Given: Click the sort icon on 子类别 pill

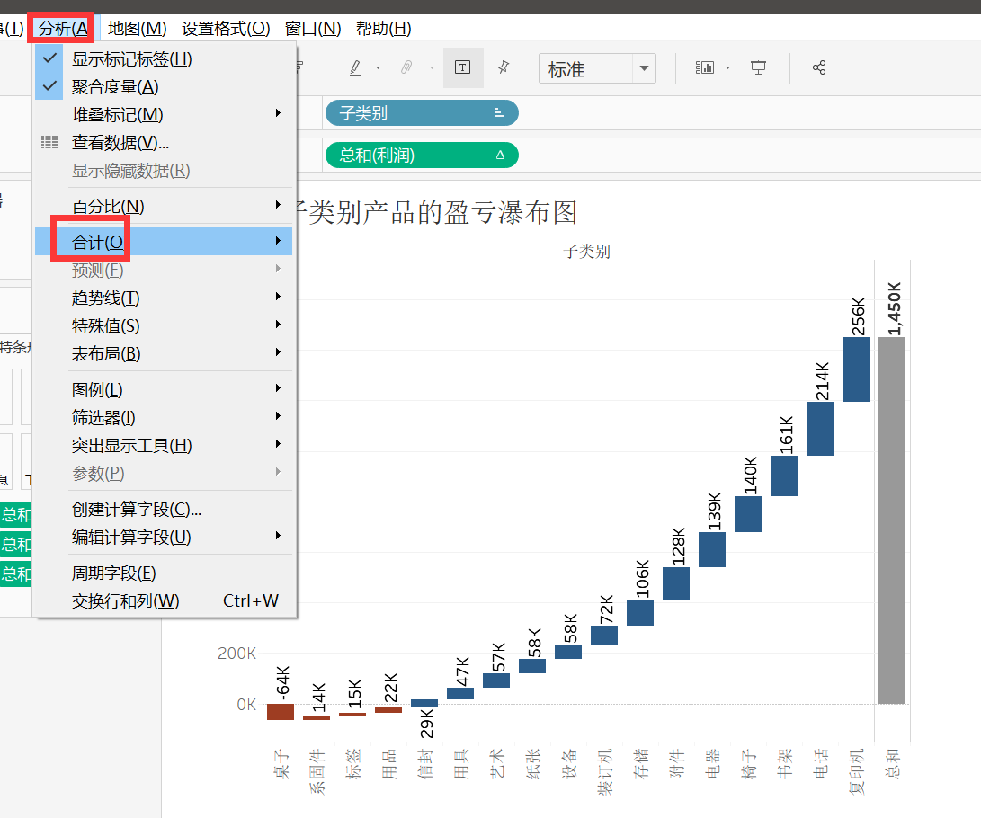Looking at the screenshot, I should [499, 113].
